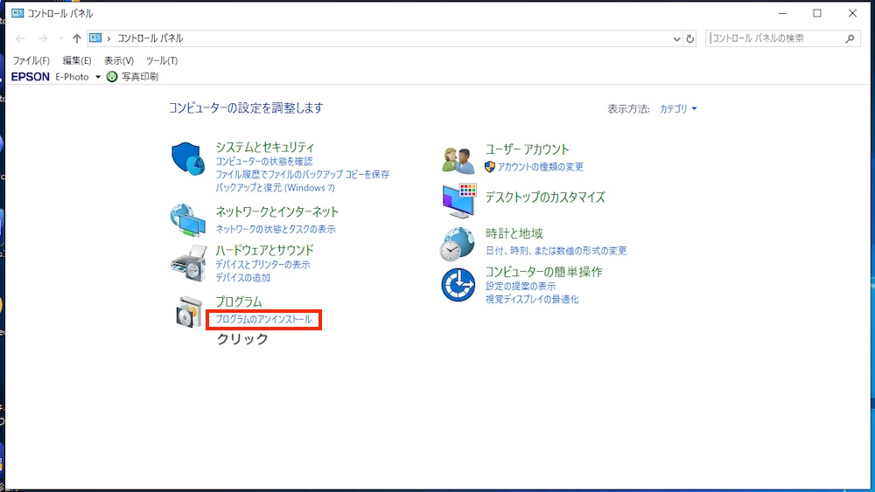Open ハードウェアとサウンド category
Screen dimensions: 875x492
[x=265, y=250]
